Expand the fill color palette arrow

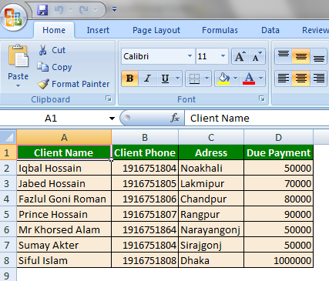[235, 78]
